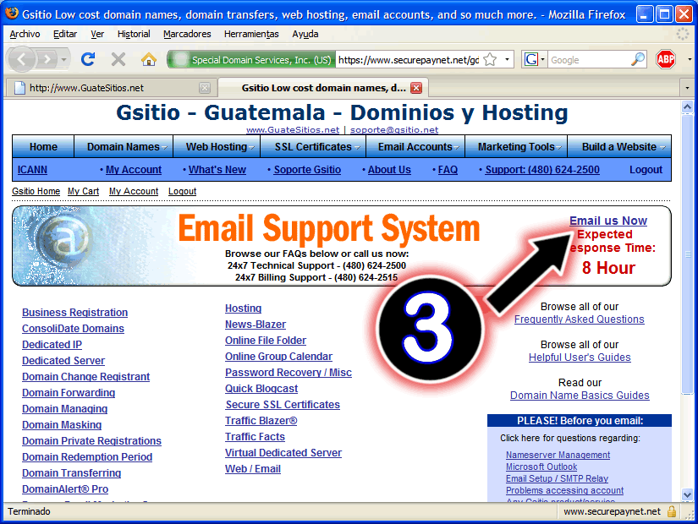Click the URL address field

pyautogui.click(x=409, y=60)
